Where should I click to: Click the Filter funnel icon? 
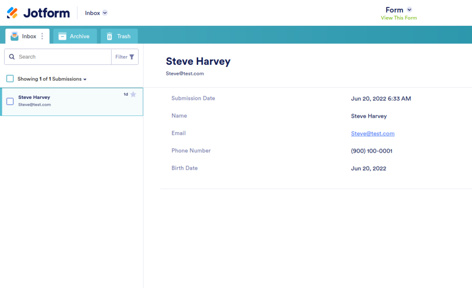132,57
